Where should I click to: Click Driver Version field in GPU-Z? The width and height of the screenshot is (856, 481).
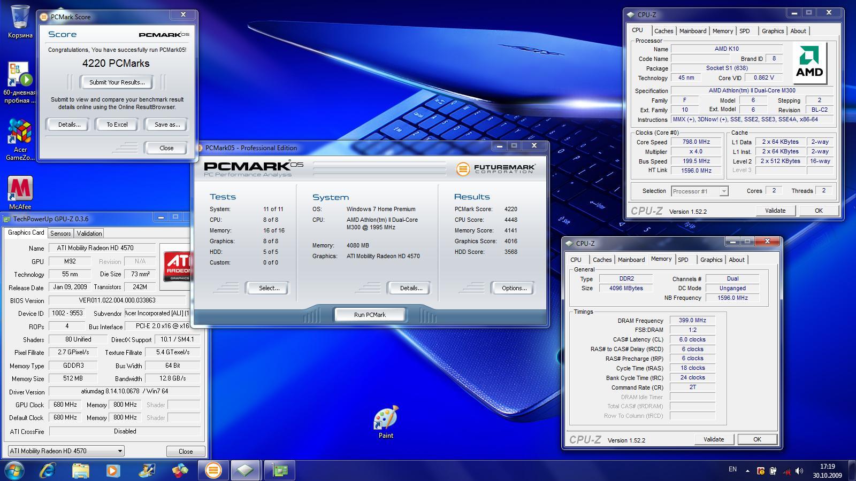[x=124, y=391]
